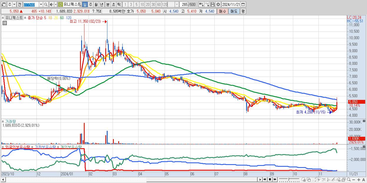Click the 60 moving average legend label
This screenshot has height=183, width=367.
[62, 18]
